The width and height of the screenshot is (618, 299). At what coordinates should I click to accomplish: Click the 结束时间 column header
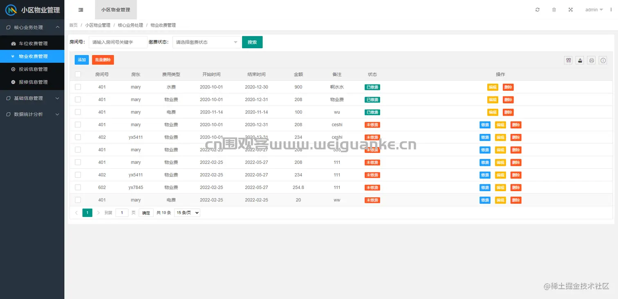click(x=256, y=74)
